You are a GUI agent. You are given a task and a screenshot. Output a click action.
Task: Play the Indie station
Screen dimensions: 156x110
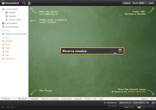click(x=8, y=48)
